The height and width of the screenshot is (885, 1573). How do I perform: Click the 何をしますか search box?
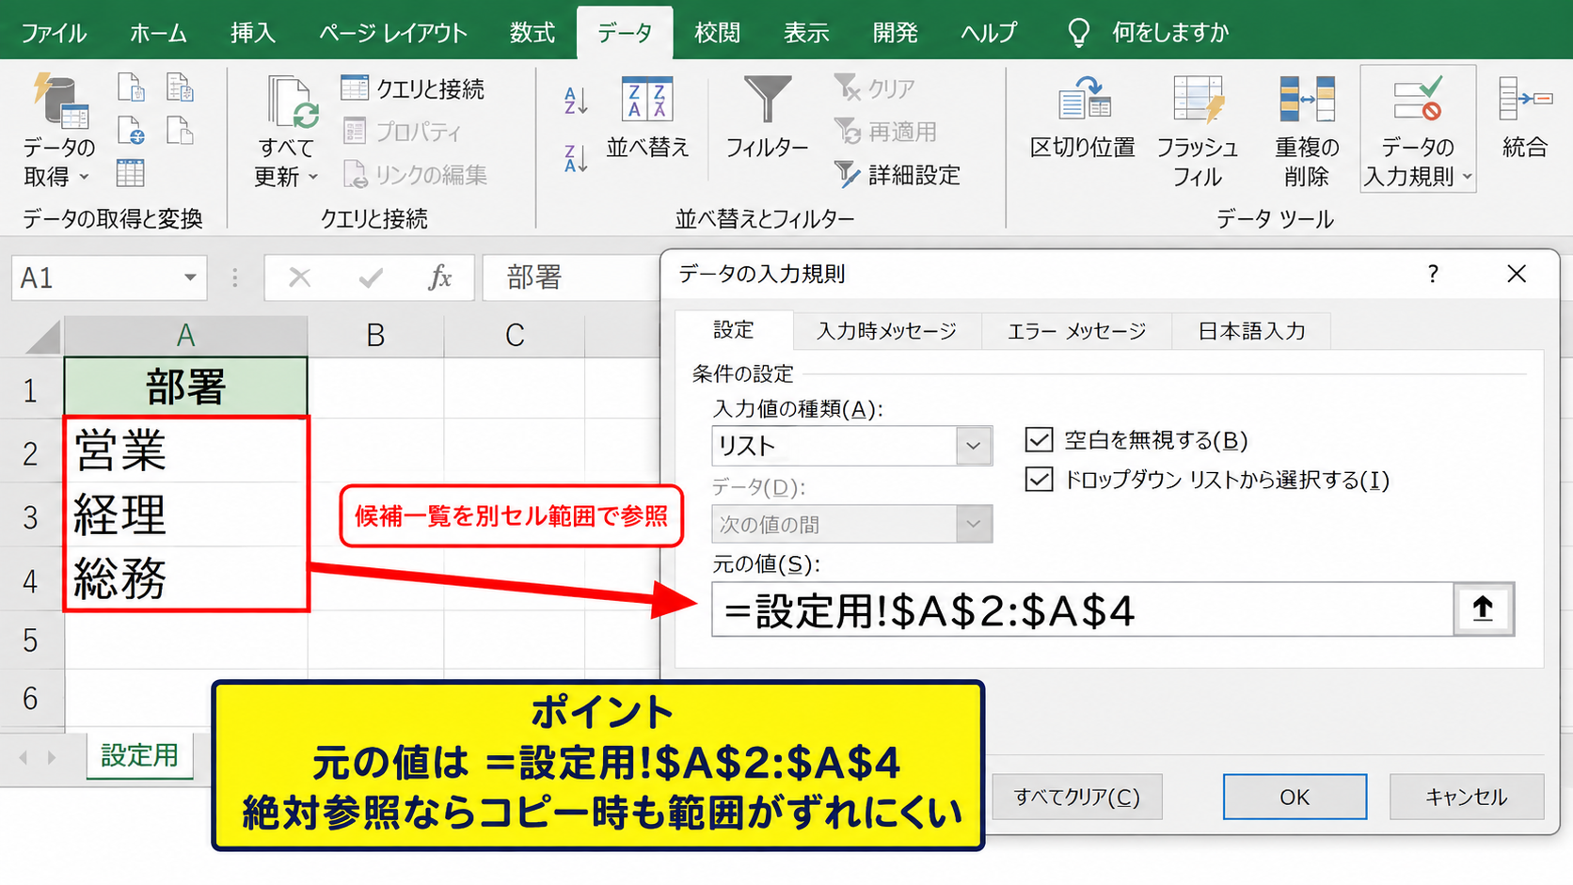pyautogui.click(x=1170, y=33)
